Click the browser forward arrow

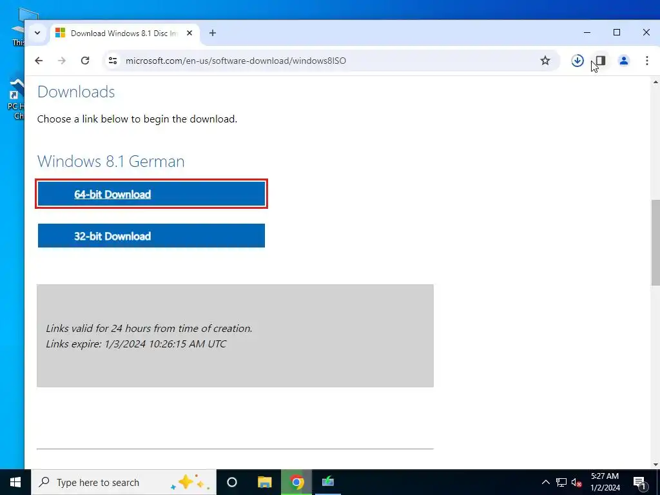pyautogui.click(x=62, y=61)
